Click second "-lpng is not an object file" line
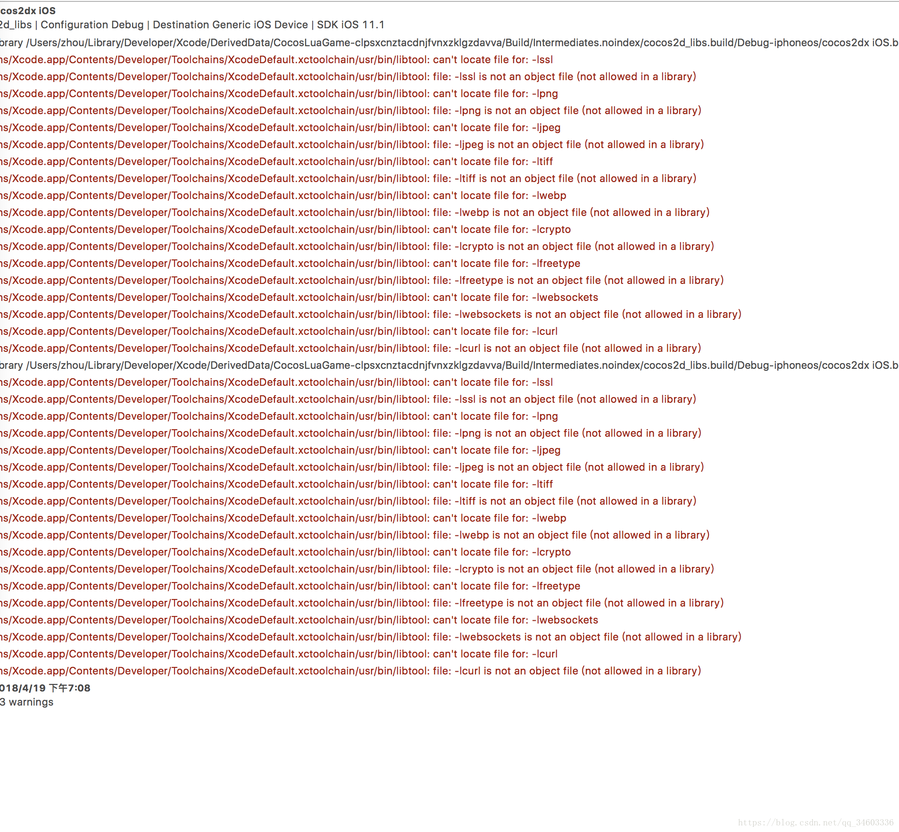This screenshot has width=899, height=832. point(351,433)
